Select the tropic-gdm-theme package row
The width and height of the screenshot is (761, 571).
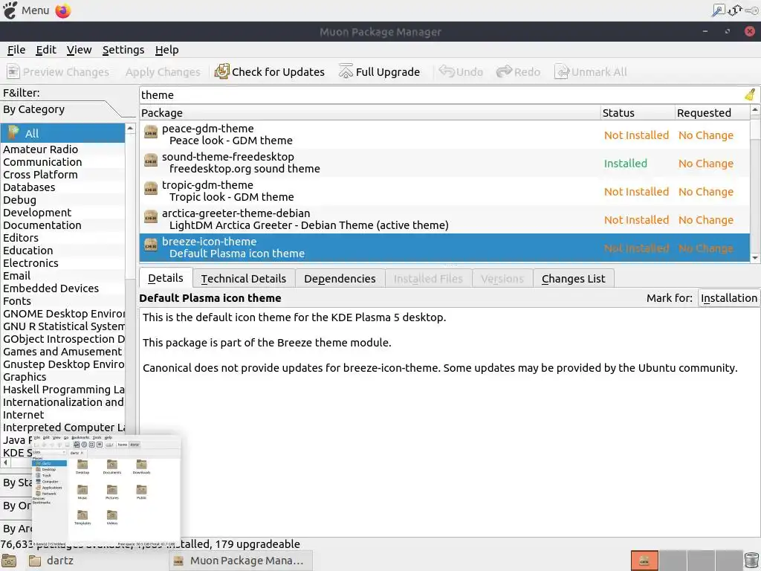coord(444,191)
